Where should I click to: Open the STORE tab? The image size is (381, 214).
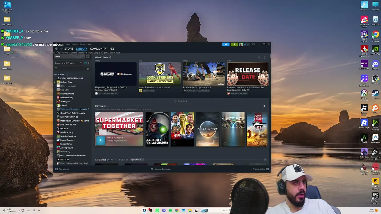tap(68, 49)
